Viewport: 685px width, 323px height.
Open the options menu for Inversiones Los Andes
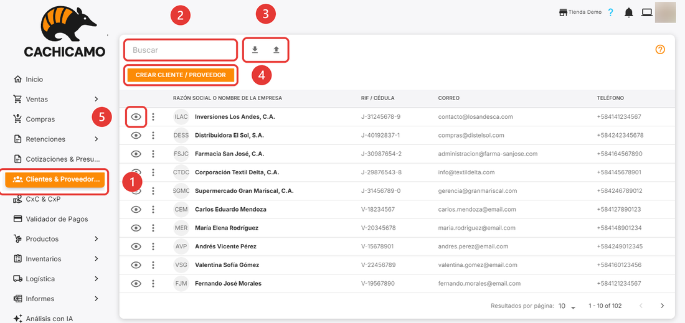point(153,117)
